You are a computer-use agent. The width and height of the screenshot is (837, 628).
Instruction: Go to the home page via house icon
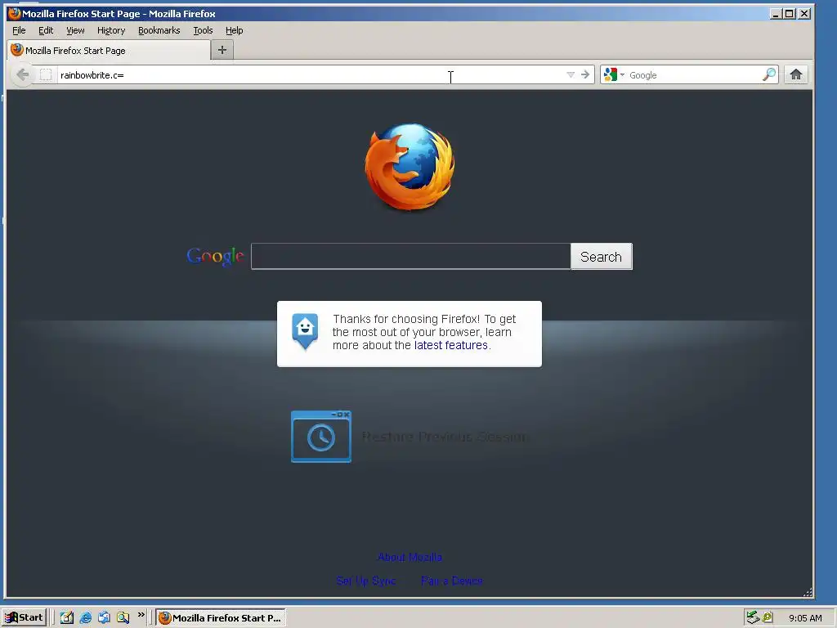(x=796, y=74)
